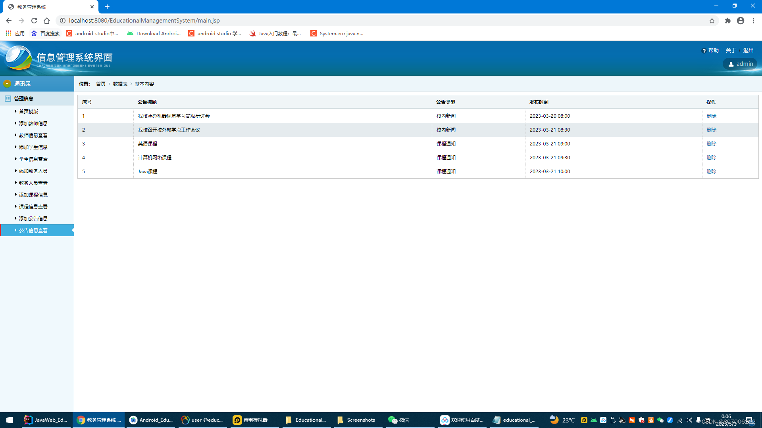Open a new browser tab
The width and height of the screenshot is (762, 428).
(x=107, y=7)
